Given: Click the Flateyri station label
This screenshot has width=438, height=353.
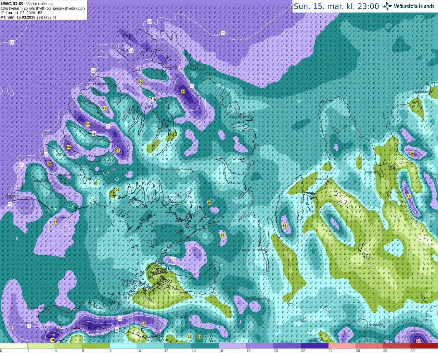Looking at the screenshot, I should tap(86, 101).
